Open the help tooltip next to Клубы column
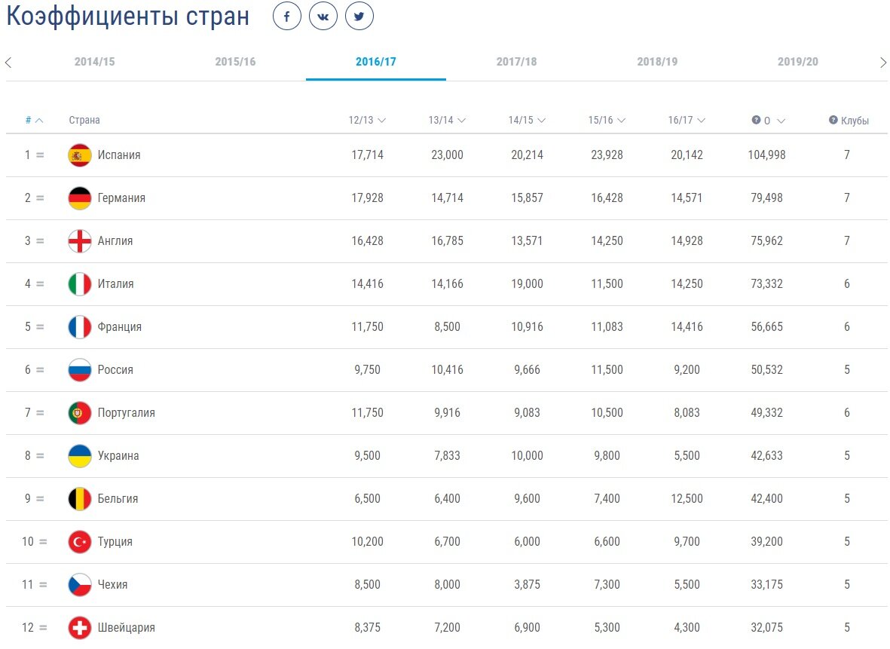Viewport: 890px width, 649px height. coord(833,119)
